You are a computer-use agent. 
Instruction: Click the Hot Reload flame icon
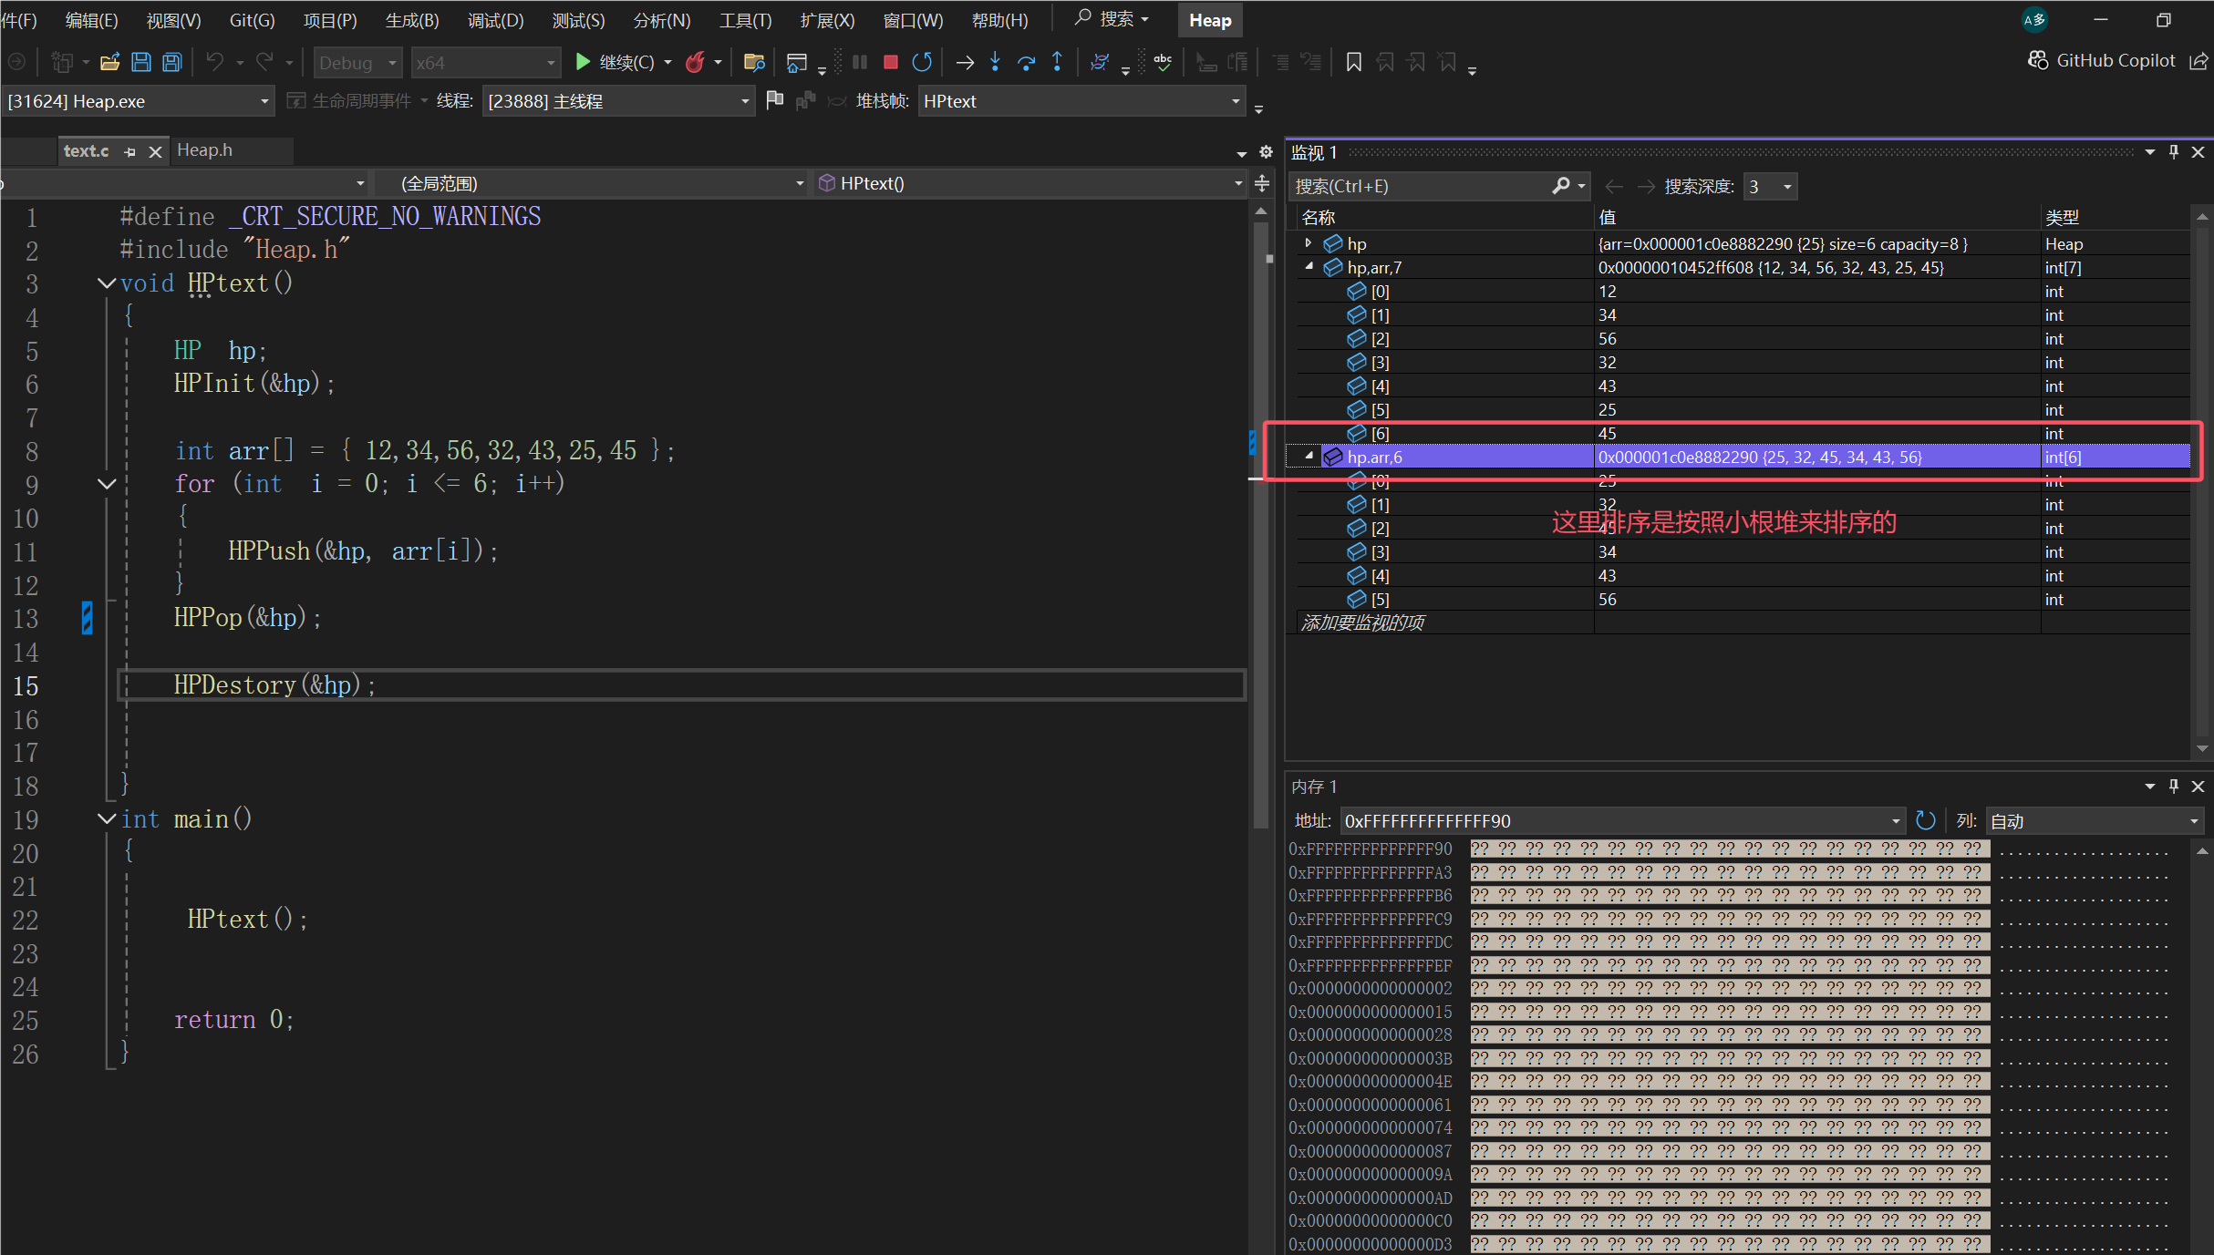click(x=695, y=62)
